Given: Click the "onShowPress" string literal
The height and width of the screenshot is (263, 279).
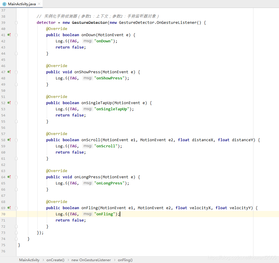Looking at the screenshot, I should (x=109, y=78).
